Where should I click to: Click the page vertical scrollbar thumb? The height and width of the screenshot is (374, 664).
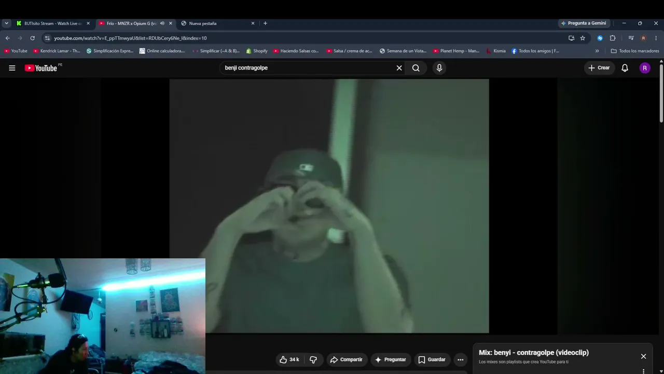(661, 94)
